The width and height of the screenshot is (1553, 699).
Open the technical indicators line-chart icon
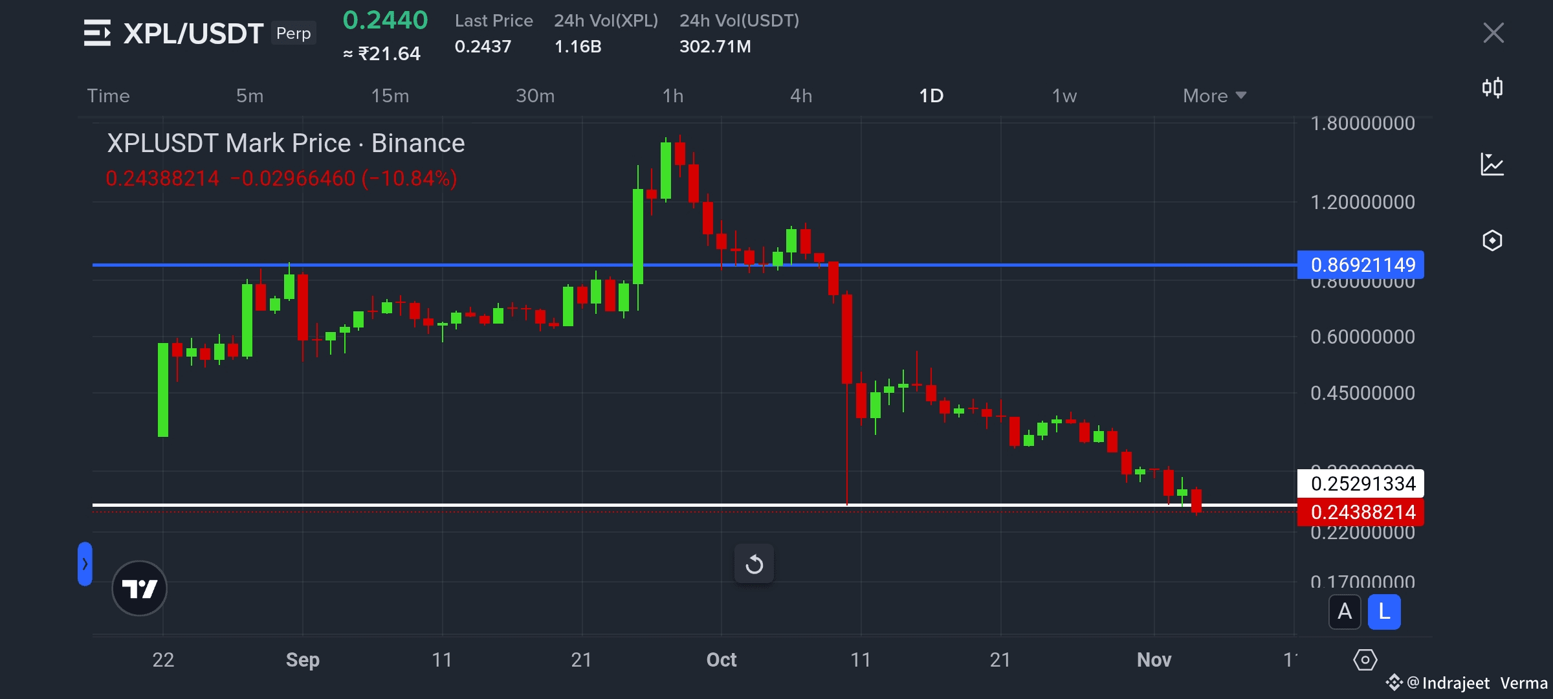[1492, 164]
